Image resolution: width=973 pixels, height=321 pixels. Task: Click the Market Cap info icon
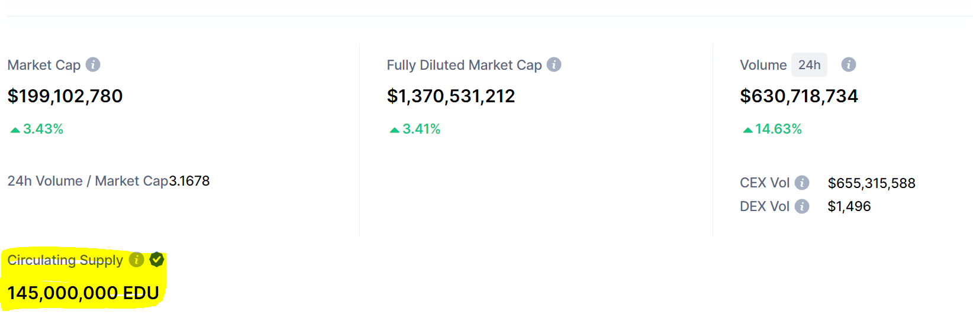pos(93,64)
